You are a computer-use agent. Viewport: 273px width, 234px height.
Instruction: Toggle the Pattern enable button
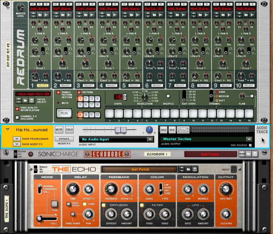pos(79,92)
